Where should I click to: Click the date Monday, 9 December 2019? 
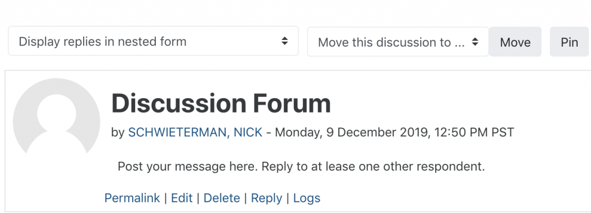pos(351,132)
